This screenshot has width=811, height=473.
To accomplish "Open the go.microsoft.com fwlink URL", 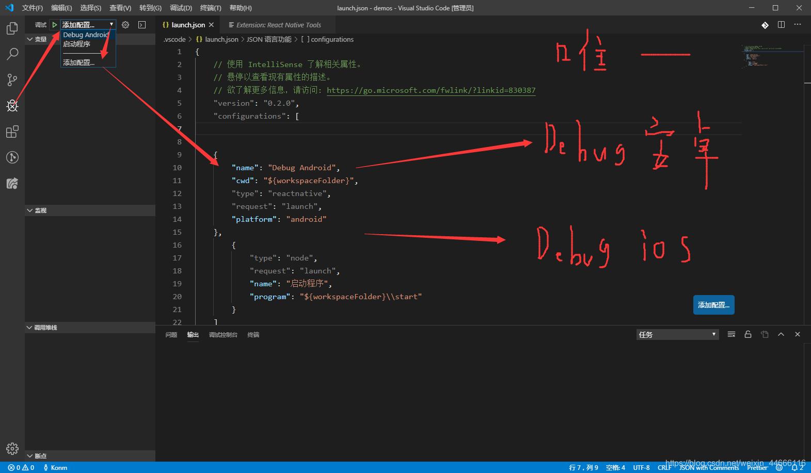I will point(431,90).
